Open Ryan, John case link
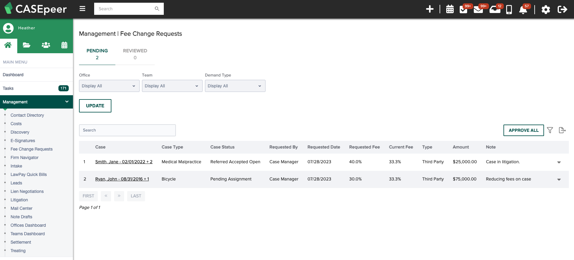 click(122, 179)
